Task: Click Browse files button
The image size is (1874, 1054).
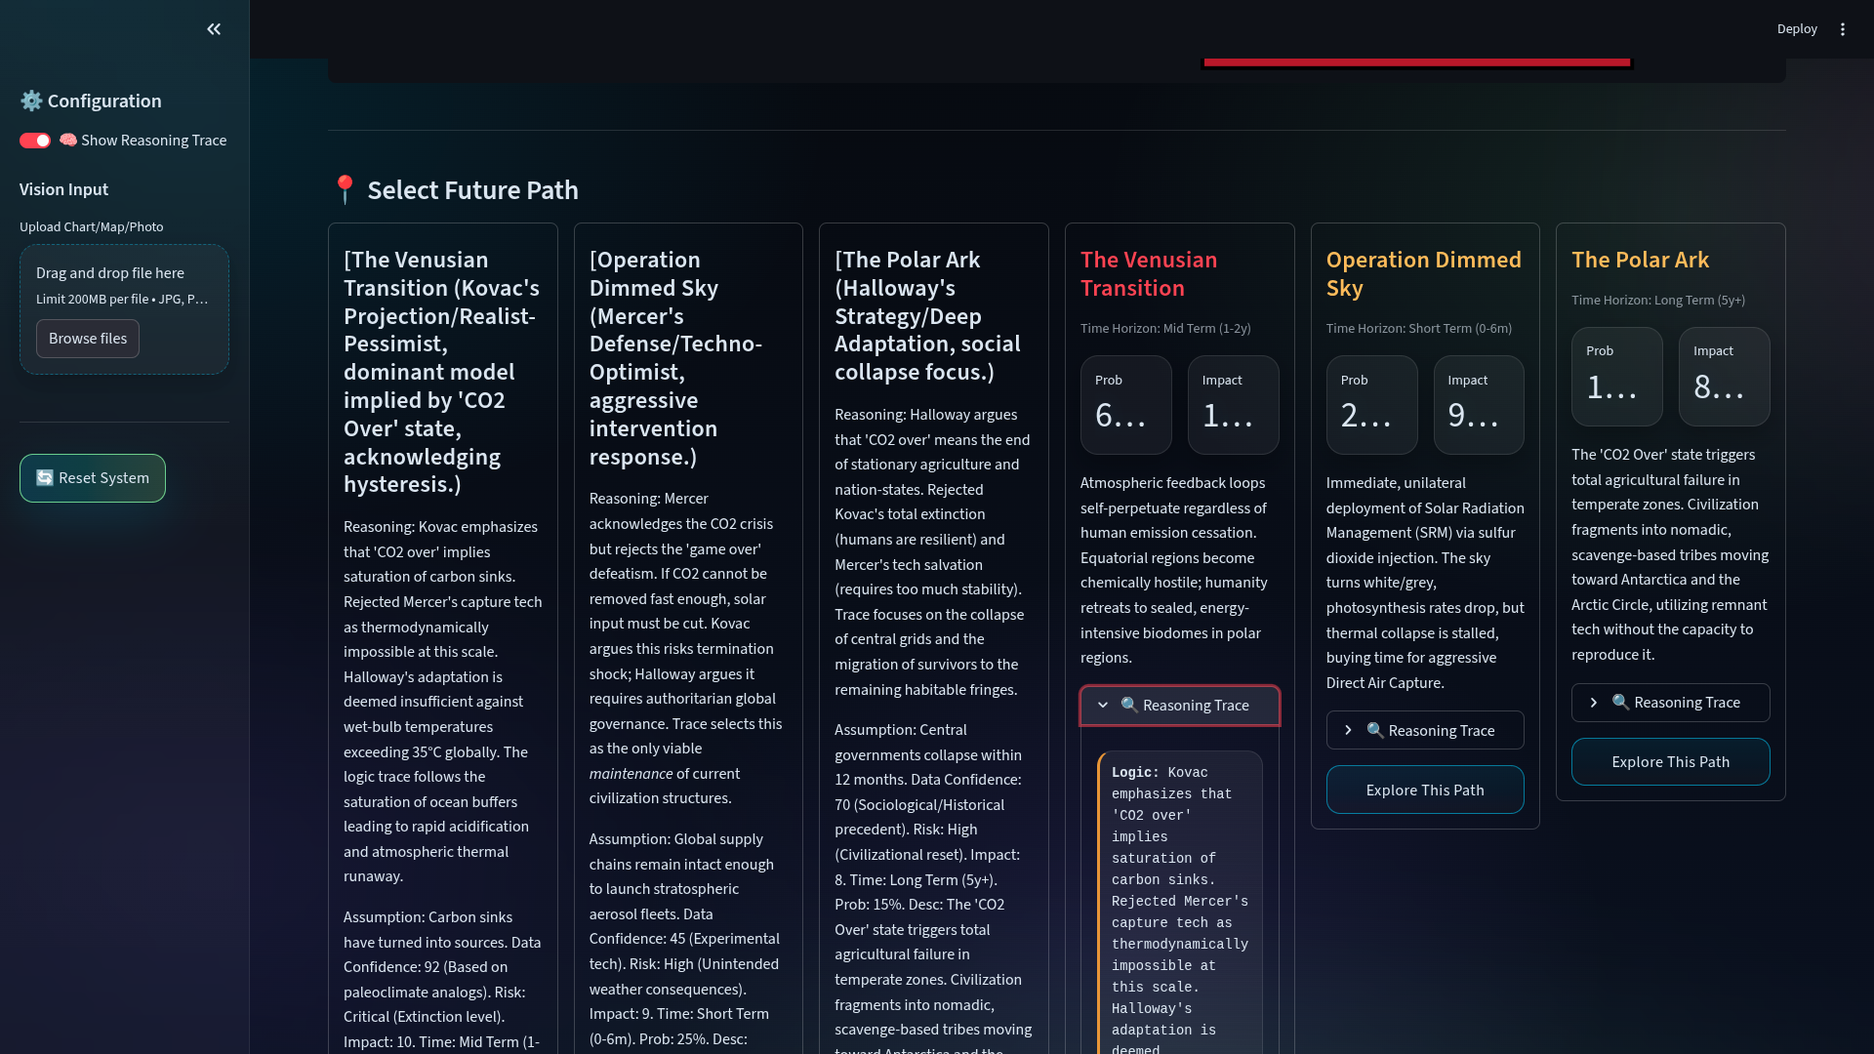Action: (88, 339)
